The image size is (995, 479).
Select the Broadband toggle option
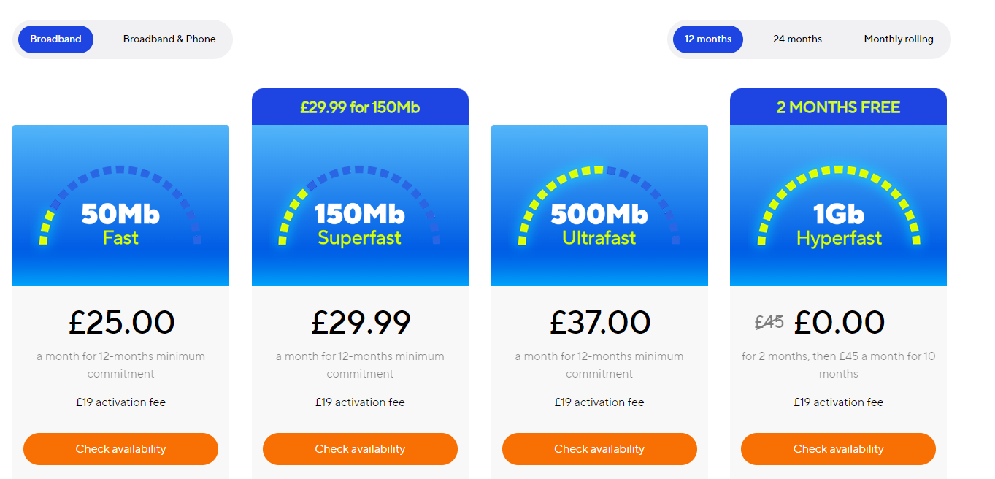[x=55, y=39]
